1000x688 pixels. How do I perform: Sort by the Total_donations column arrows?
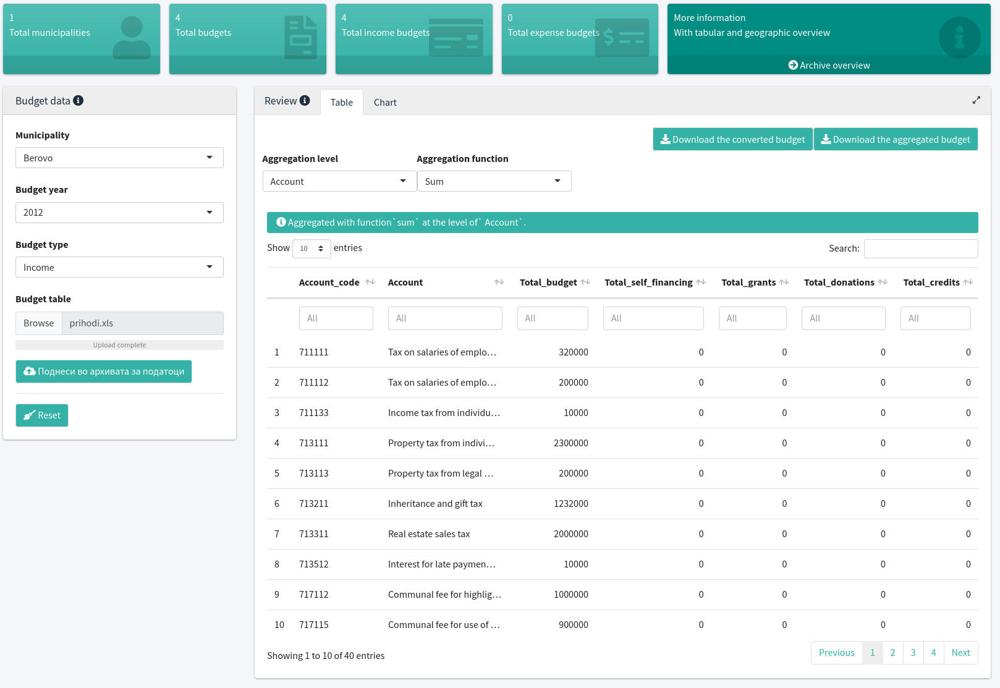point(883,282)
